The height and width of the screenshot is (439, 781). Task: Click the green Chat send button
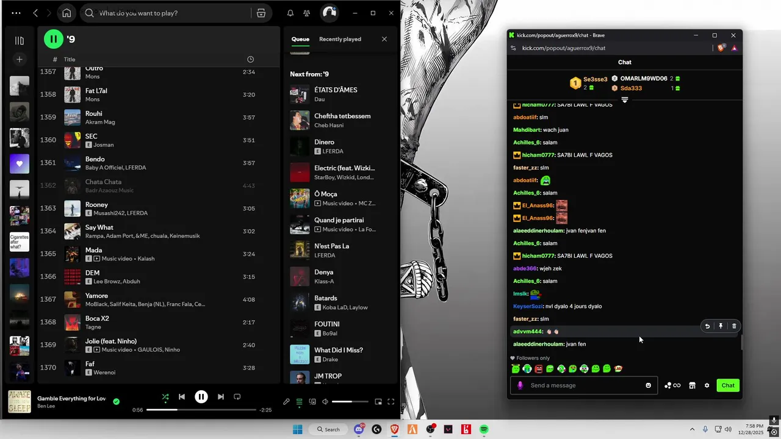click(728, 385)
